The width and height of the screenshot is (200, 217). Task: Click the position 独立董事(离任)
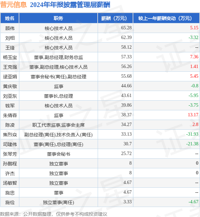[58, 202]
